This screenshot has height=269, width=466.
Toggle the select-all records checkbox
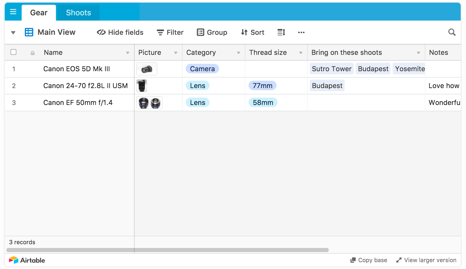point(13,52)
